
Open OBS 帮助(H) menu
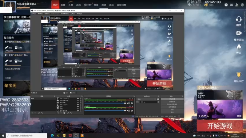click(80, 14)
